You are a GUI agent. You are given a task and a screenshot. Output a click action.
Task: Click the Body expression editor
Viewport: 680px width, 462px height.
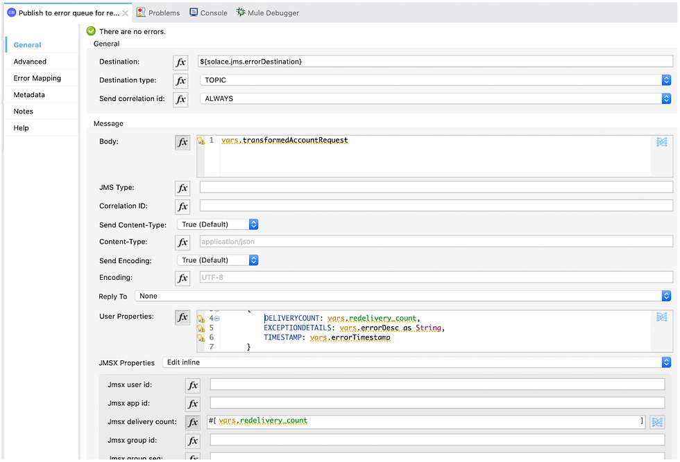pos(435,156)
